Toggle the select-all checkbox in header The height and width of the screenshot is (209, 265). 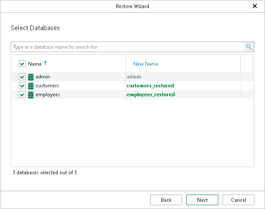pos(22,64)
